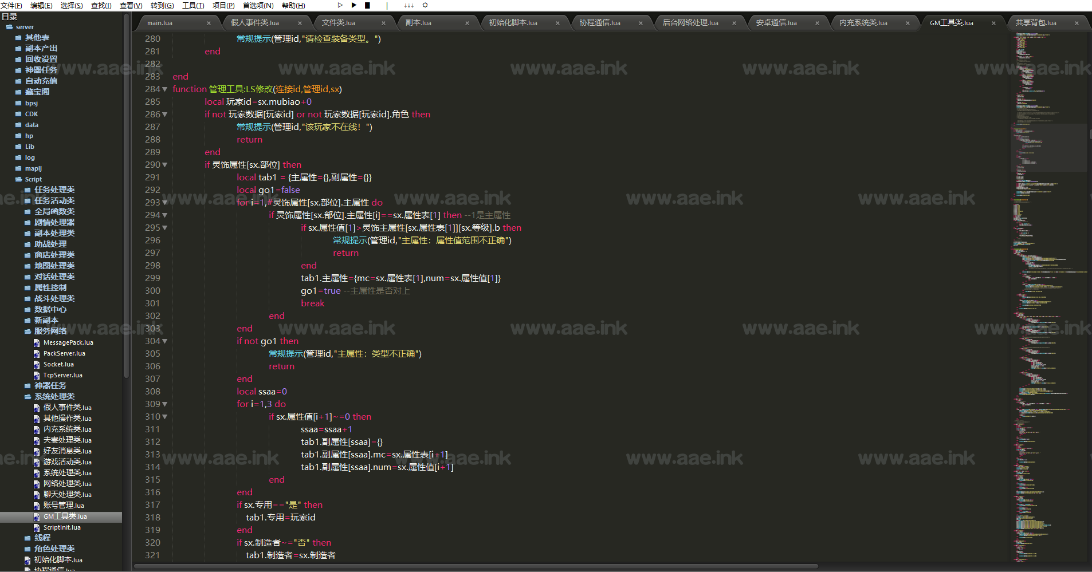1092x572 pixels.
Task: Close the 假人事件类.lua tab
Action: pos(300,23)
